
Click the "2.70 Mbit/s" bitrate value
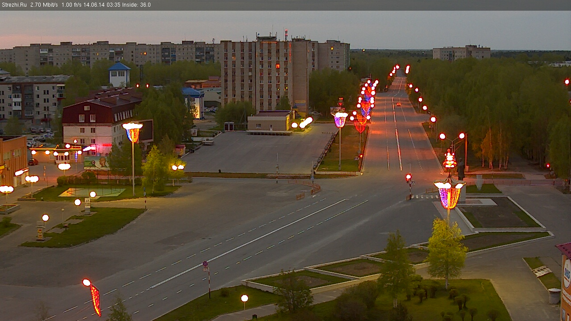44,5
